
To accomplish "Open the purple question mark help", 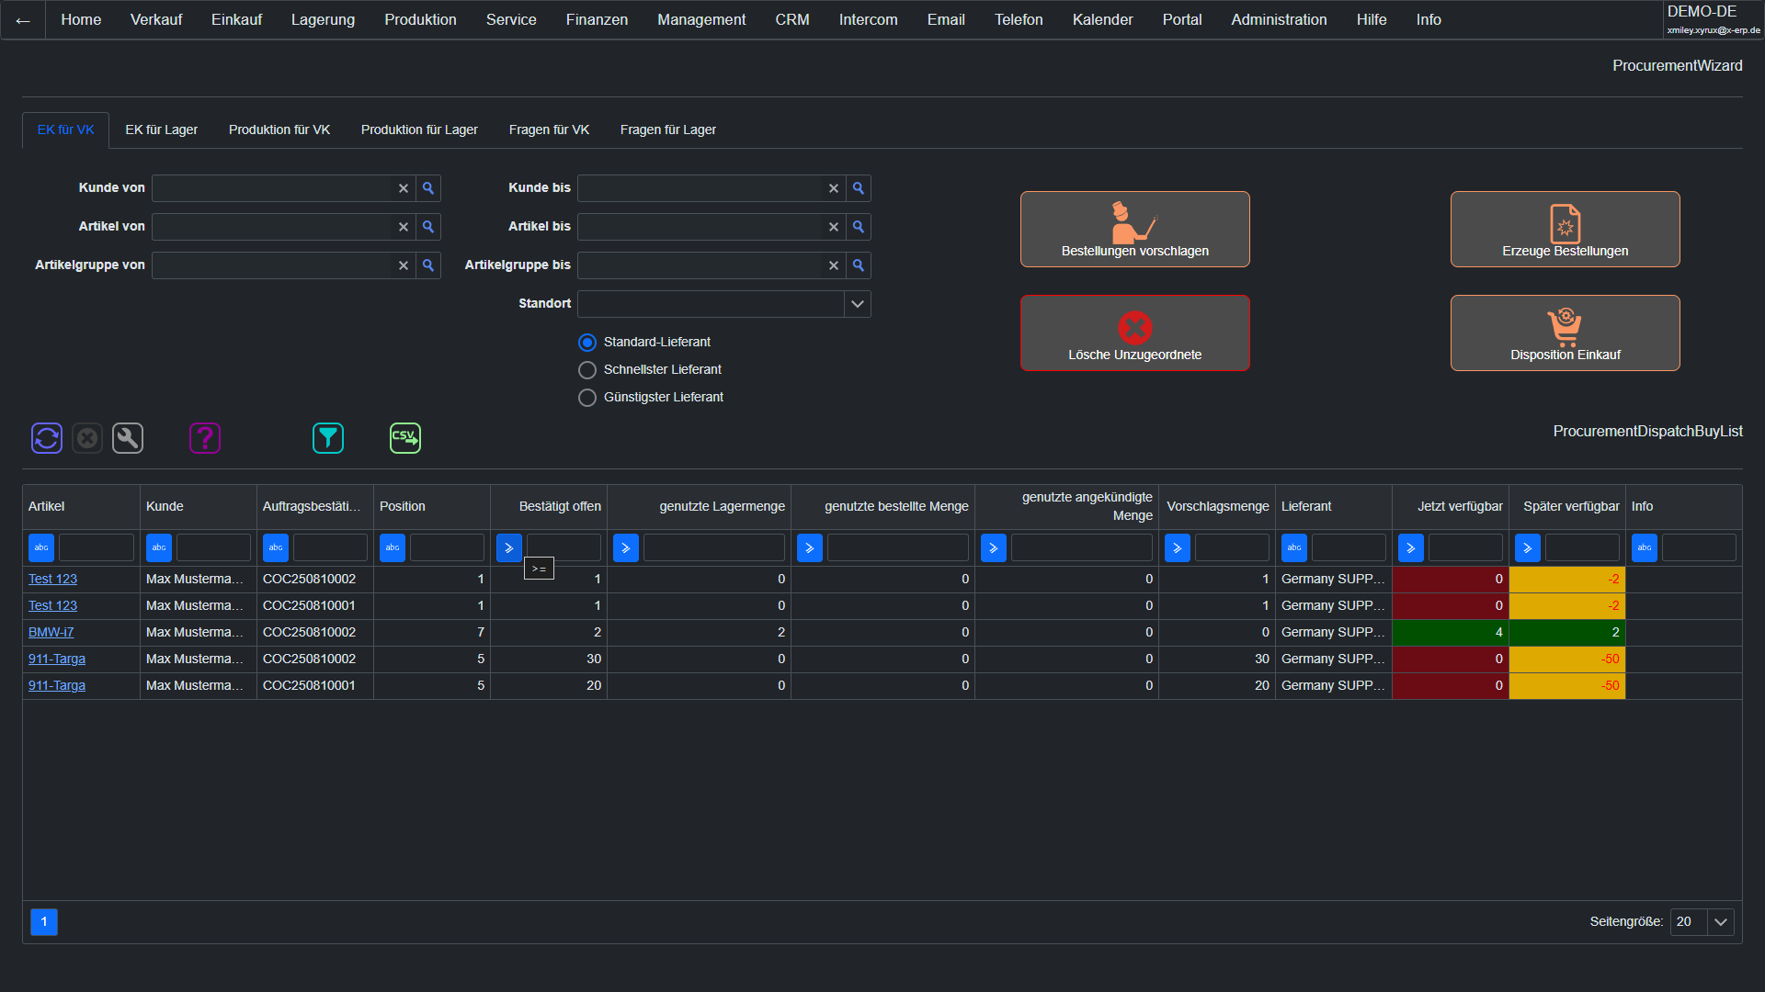I will 205,438.
